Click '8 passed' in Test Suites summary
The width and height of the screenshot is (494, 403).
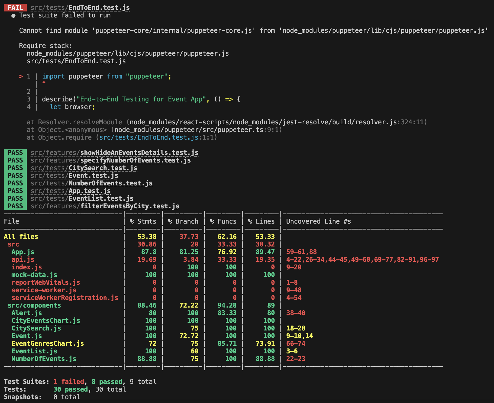107,382
